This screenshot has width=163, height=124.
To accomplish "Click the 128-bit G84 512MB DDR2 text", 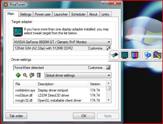I will point(44,48).
